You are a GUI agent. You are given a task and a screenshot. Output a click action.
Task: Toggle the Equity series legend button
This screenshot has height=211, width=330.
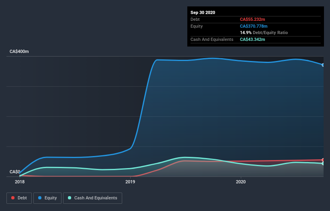(47, 198)
